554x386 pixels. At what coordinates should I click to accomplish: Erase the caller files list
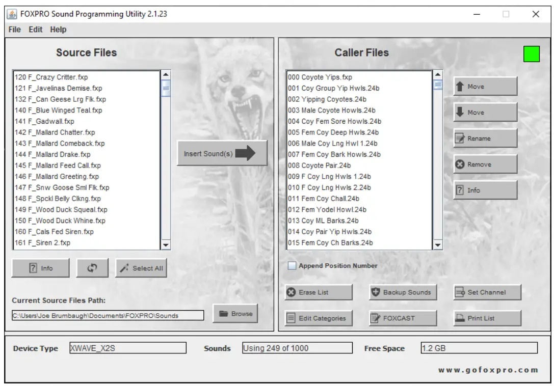318,292
